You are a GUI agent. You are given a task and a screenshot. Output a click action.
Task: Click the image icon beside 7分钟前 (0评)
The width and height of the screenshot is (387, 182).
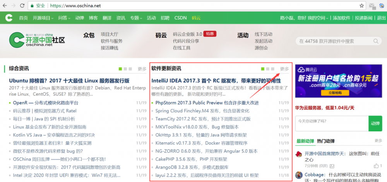coord(332,166)
